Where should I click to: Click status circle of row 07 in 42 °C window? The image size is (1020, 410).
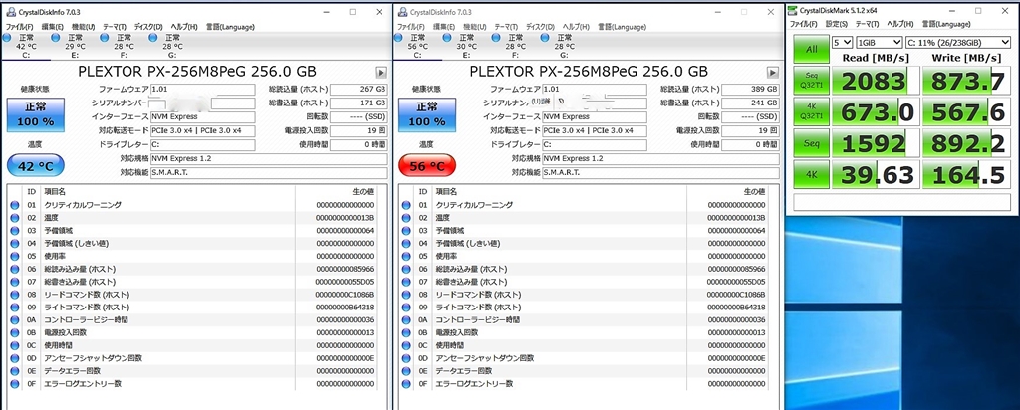(x=15, y=282)
